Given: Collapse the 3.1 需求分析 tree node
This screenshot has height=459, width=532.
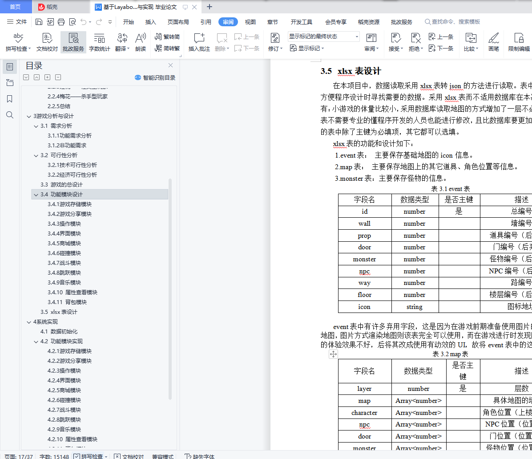Looking at the screenshot, I should tap(36, 126).
